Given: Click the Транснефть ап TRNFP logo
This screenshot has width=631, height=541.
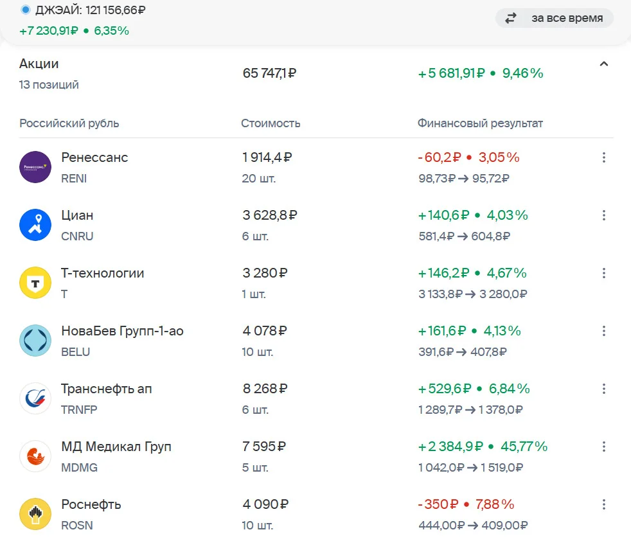Looking at the screenshot, I should 35,398.
